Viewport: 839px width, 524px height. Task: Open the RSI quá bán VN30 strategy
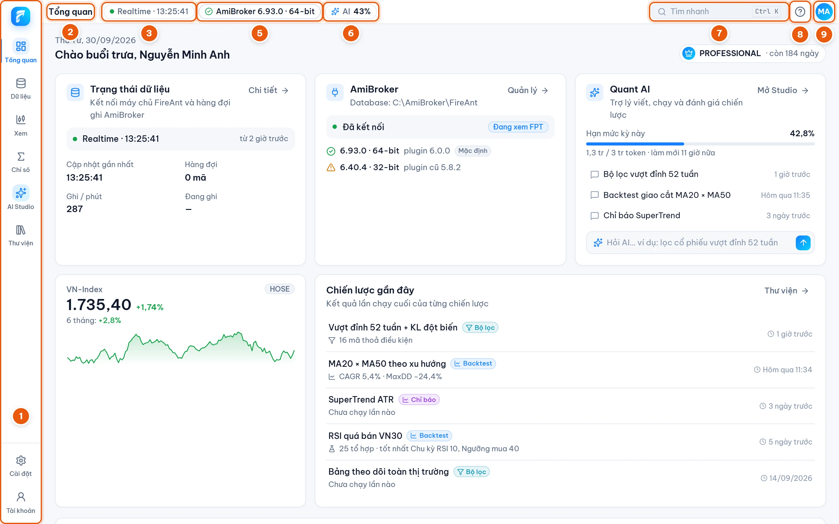tap(570, 442)
